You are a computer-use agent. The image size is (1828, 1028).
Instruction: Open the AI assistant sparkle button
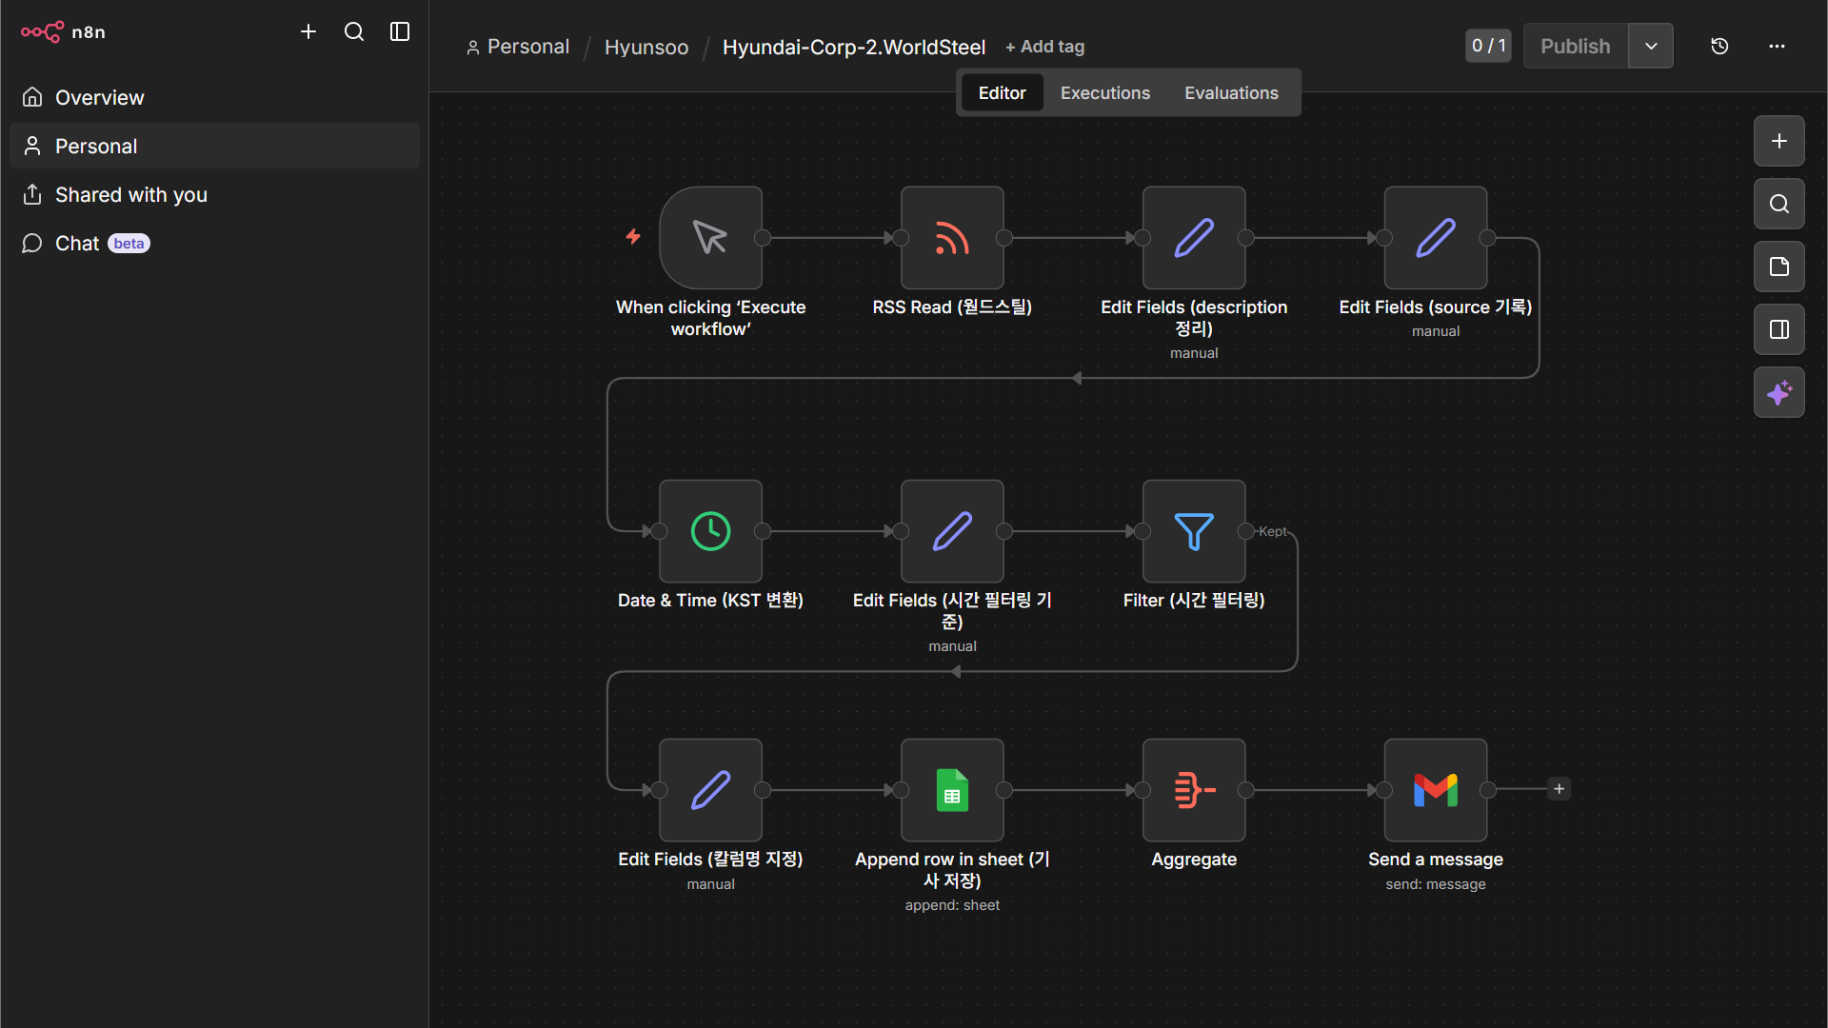pos(1778,392)
